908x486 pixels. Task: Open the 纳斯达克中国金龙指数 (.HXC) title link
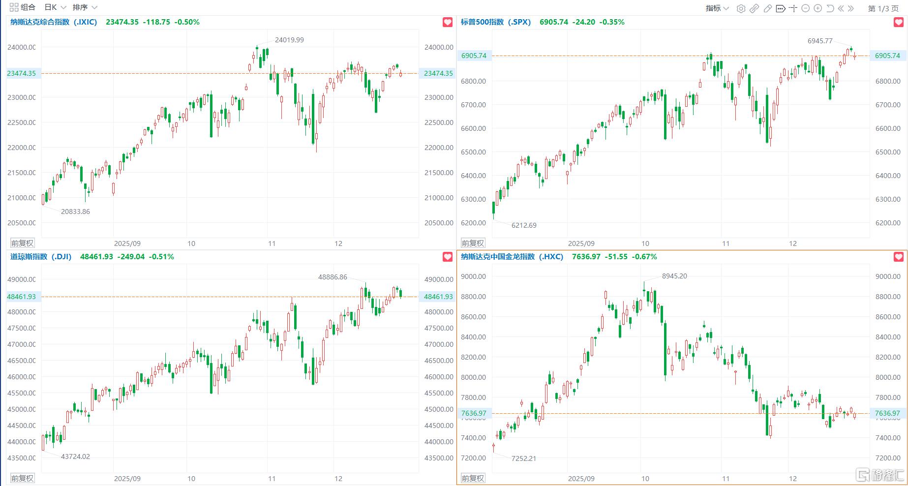pos(512,257)
